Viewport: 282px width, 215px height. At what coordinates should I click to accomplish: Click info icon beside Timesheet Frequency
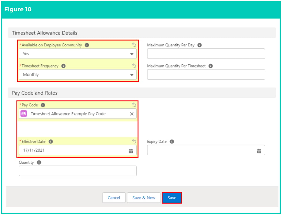(x=64, y=66)
